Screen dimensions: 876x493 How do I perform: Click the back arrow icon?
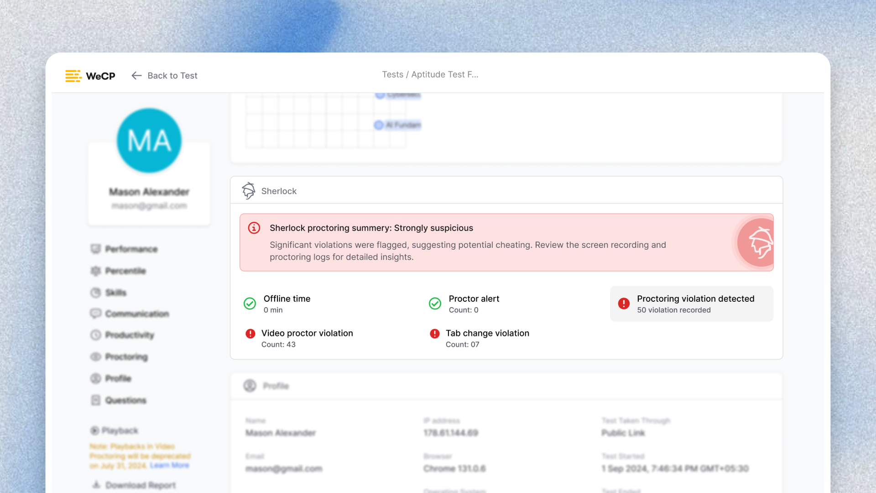pyautogui.click(x=136, y=76)
